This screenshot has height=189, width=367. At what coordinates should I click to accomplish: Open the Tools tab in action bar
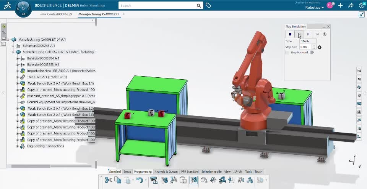tap(248, 171)
